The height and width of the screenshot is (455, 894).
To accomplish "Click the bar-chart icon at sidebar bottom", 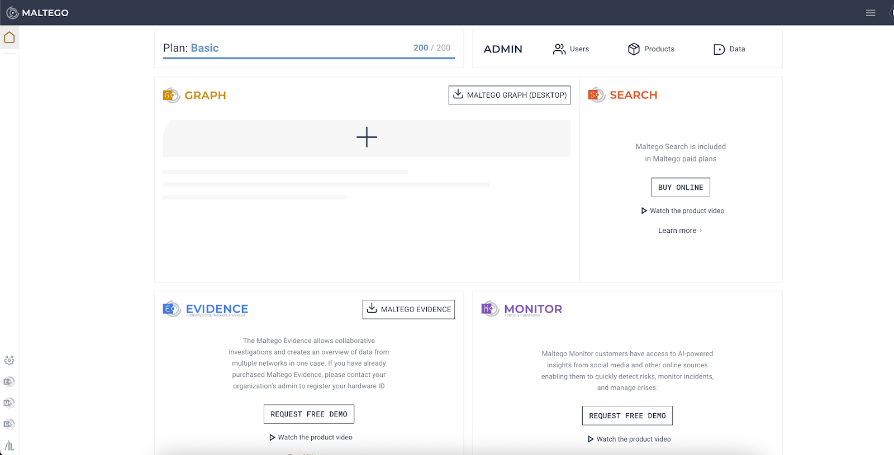I will click(x=9, y=446).
